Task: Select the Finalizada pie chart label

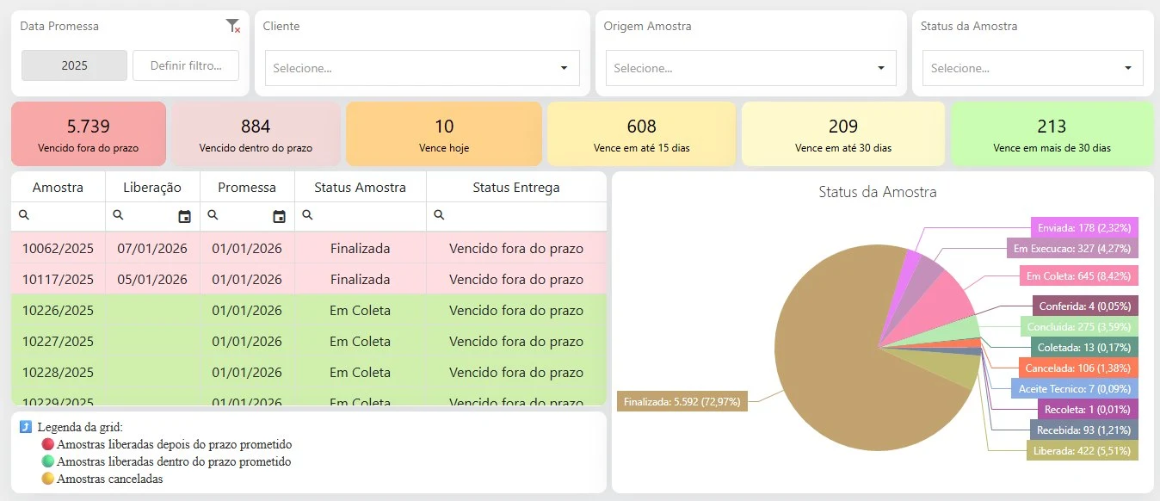Action: tap(682, 402)
